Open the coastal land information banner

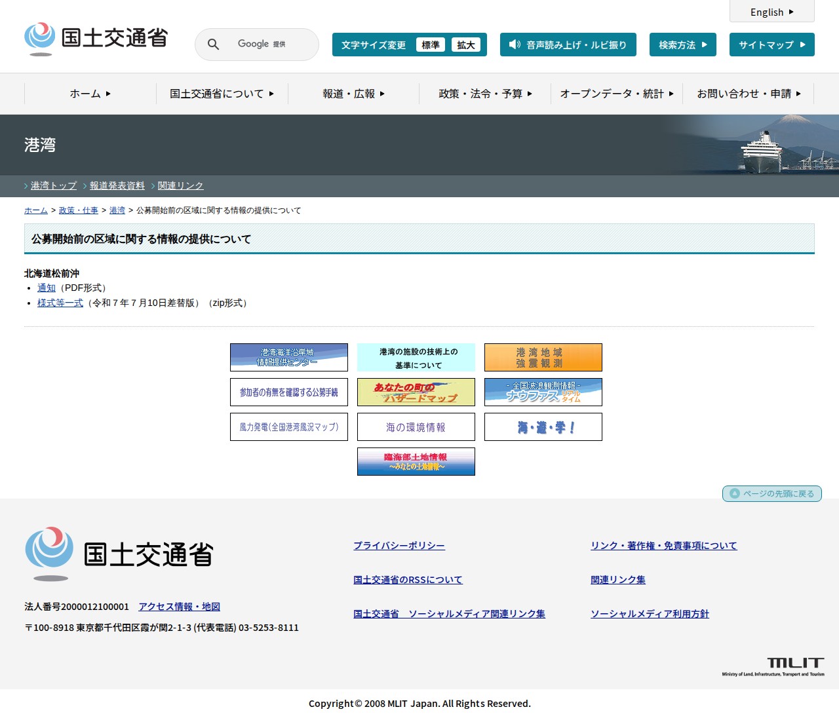416,461
